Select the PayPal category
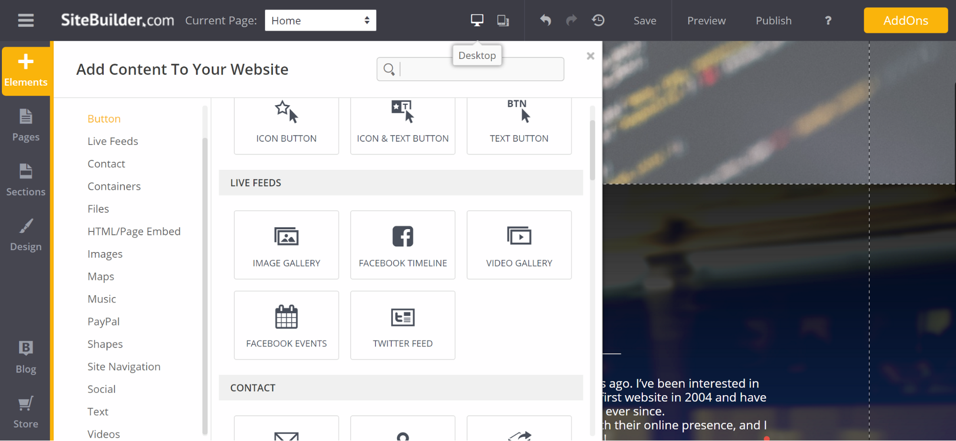The width and height of the screenshot is (956, 441). pyautogui.click(x=103, y=321)
